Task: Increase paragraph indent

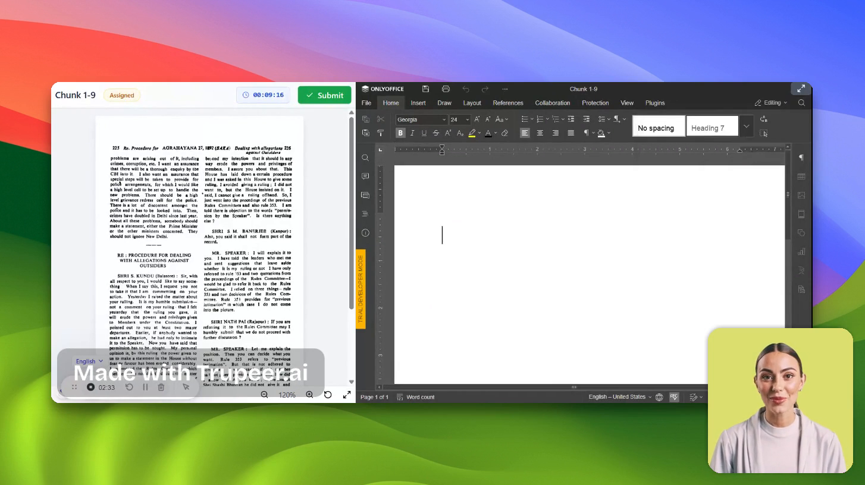Action: (587, 119)
